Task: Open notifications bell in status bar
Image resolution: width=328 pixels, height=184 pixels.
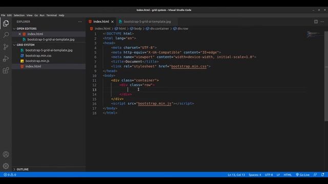Action: [x=322, y=175]
